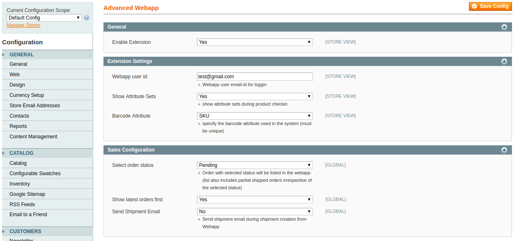Open the Send Shipment Email dropdown
Viewport: 519px width, 241px height.
click(x=255, y=211)
